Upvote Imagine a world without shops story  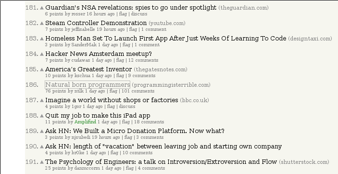(42, 101)
